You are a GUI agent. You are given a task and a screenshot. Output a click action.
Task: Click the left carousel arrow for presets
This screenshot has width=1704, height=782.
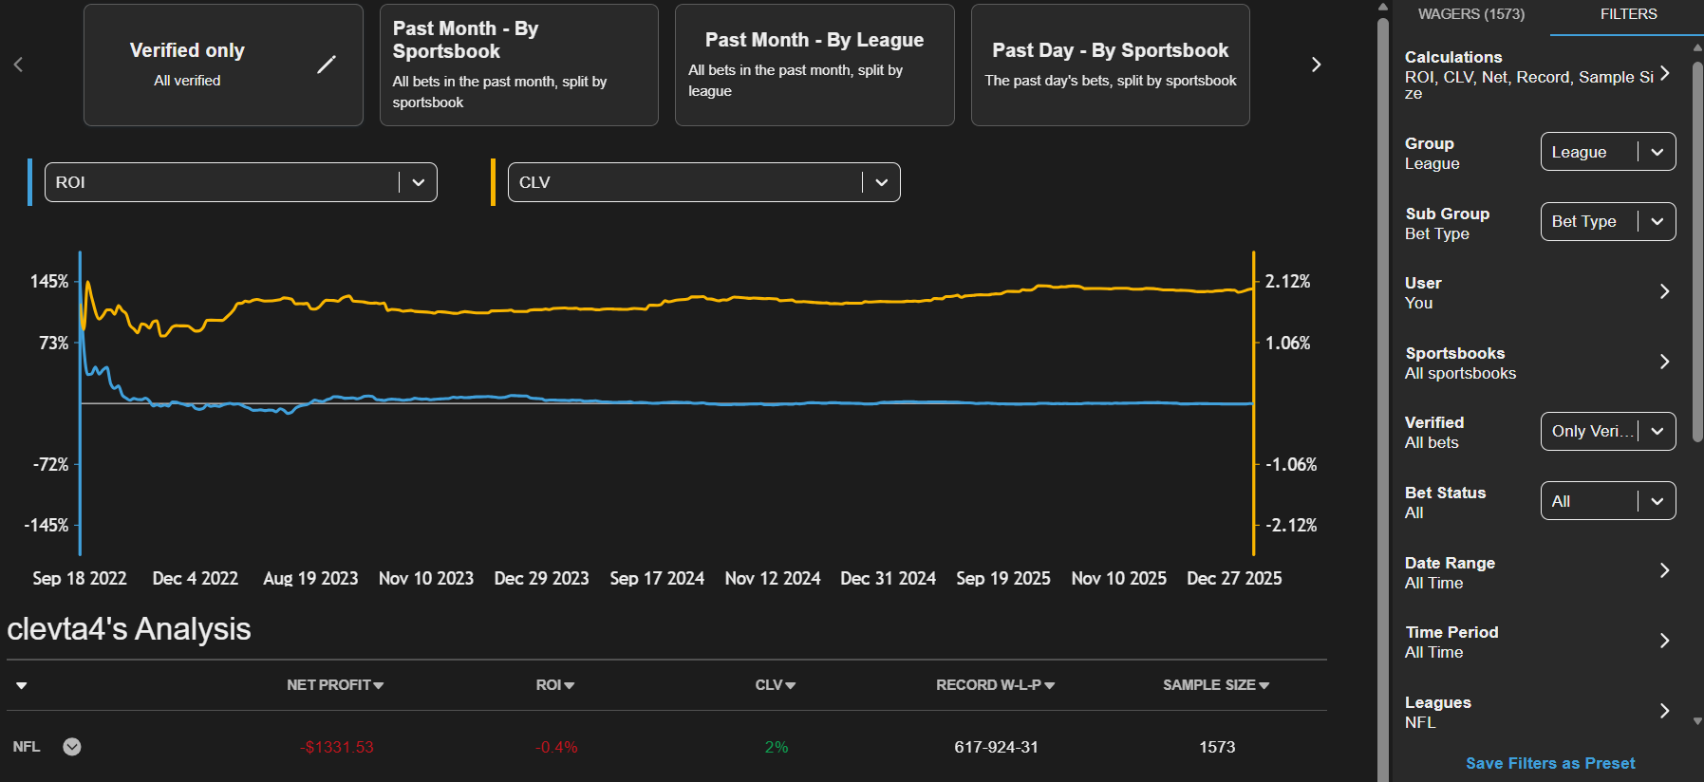click(x=18, y=65)
